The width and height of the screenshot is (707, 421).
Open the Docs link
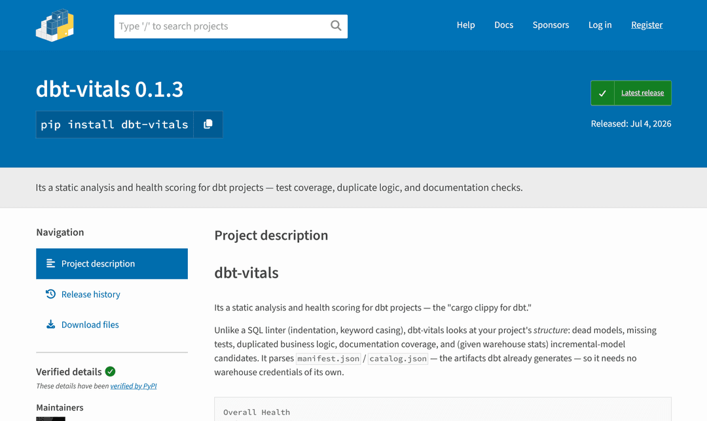pos(503,25)
